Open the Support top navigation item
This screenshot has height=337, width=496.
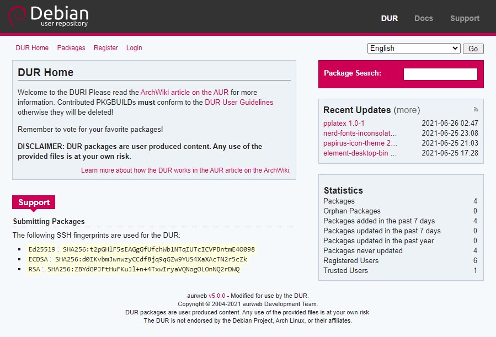[x=465, y=18]
